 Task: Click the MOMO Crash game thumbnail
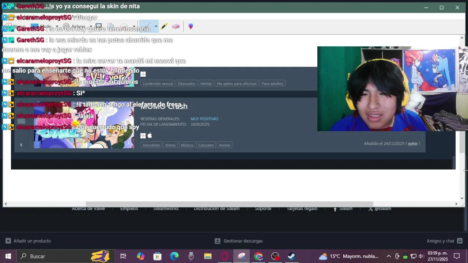(84, 125)
